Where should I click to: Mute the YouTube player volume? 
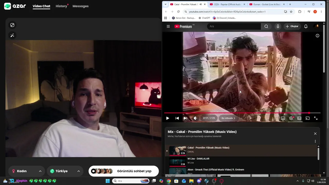195,118
